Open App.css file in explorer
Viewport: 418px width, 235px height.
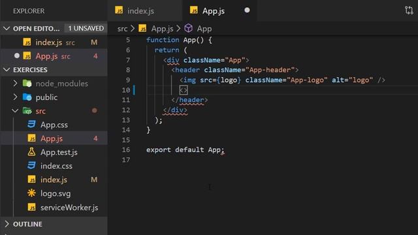54,125
